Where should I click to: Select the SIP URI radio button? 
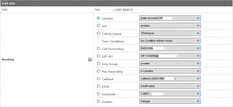point(98,56)
